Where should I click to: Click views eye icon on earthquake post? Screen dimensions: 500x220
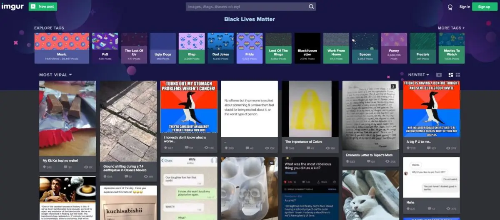tap(145, 177)
